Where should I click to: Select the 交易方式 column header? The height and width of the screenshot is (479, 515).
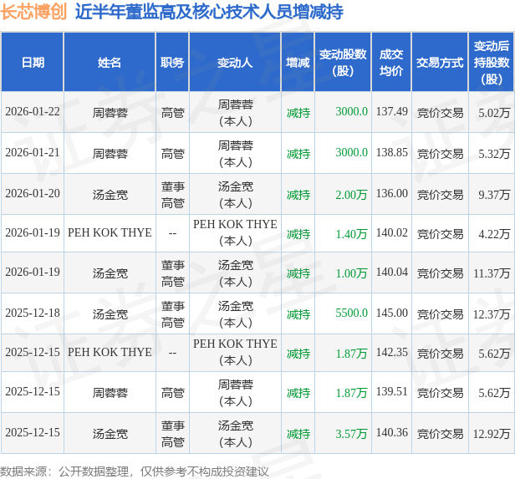tap(440, 62)
